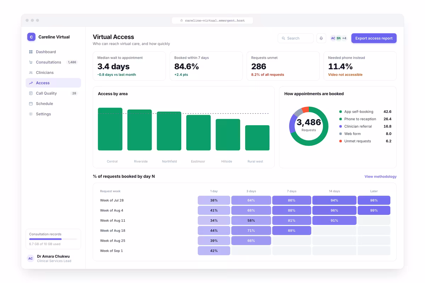Show the +4 more members avatar
The height and width of the screenshot is (283, 425).
coord(344,38)
